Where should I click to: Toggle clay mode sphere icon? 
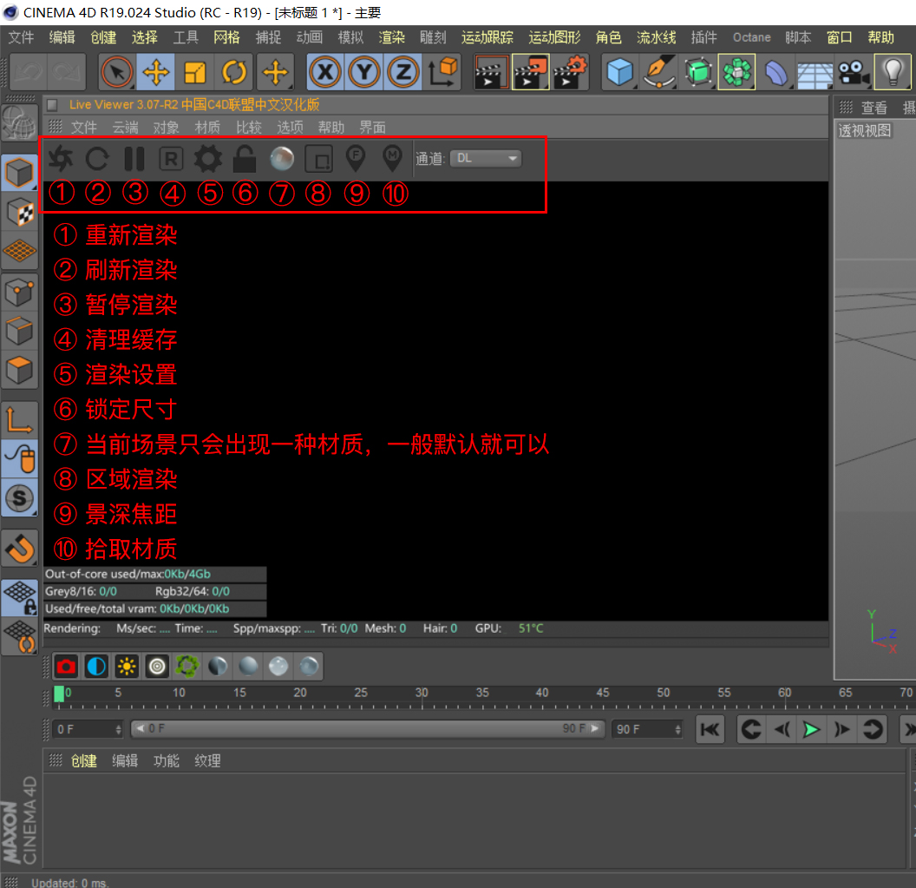click(282, 159)
